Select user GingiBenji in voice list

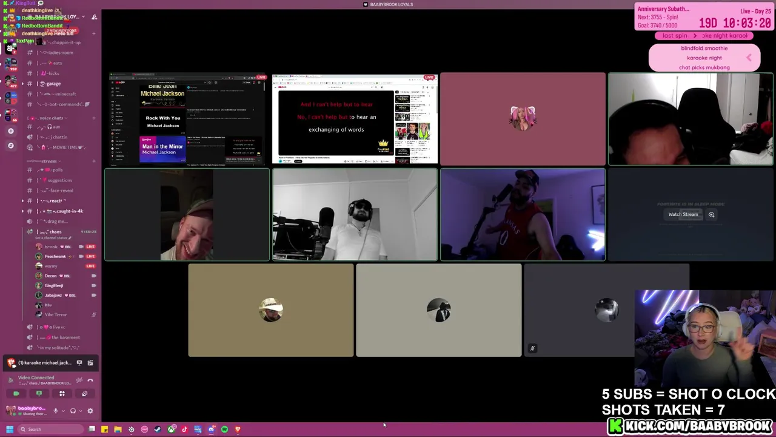click(65, 285)
